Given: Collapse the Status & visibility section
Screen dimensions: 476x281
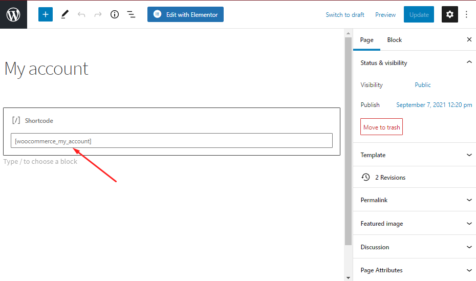Looking at the screenshot, I should tap(415, 63).
